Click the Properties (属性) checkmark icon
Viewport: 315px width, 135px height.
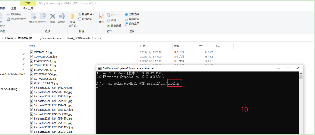[102, 16]
